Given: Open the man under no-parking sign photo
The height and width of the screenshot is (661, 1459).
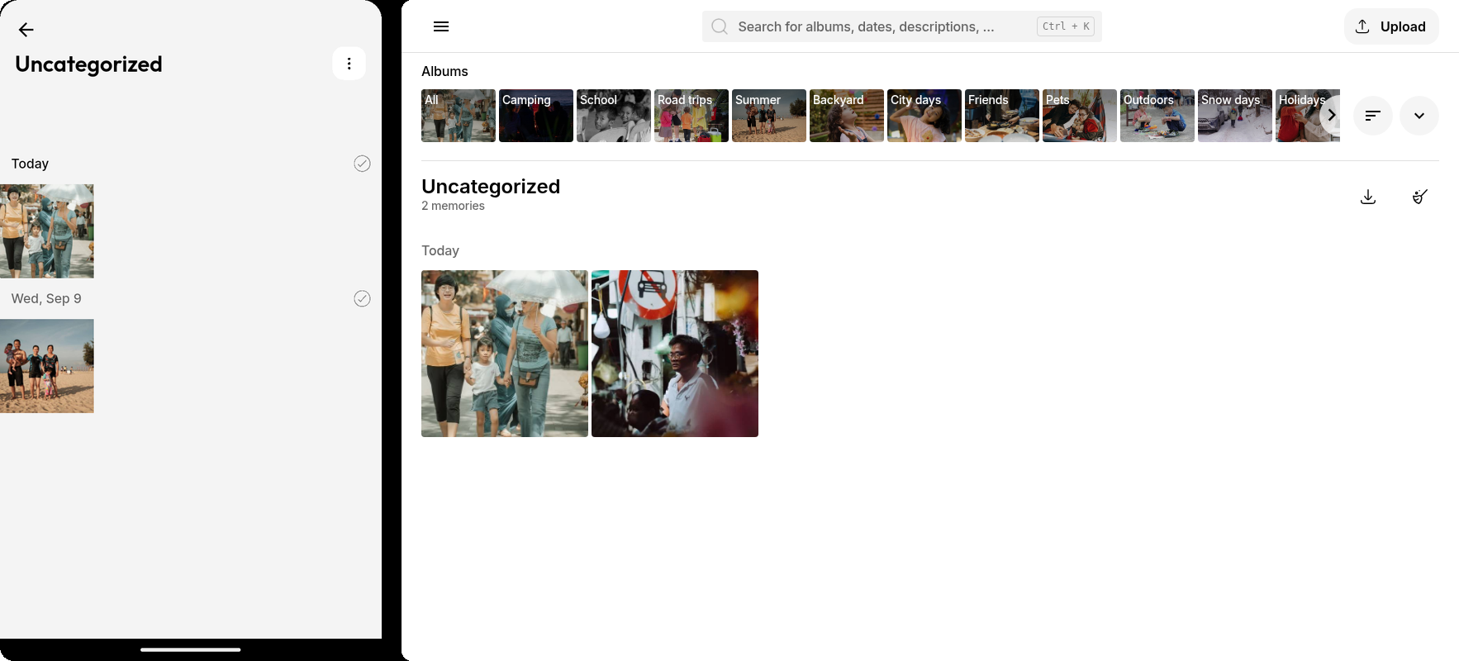Looking at the screenshot, I should pos(675,354).
